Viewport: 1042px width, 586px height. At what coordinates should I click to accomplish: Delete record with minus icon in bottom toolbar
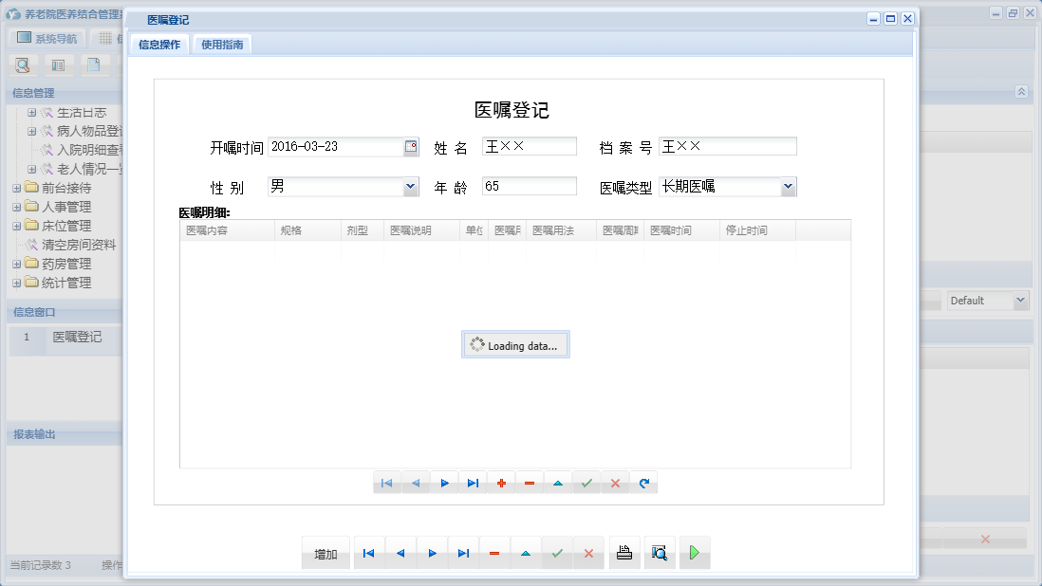(494, 554)
